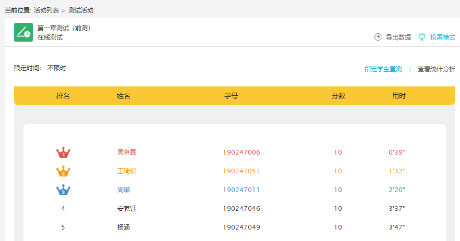Click student ID 190247049

241,227
